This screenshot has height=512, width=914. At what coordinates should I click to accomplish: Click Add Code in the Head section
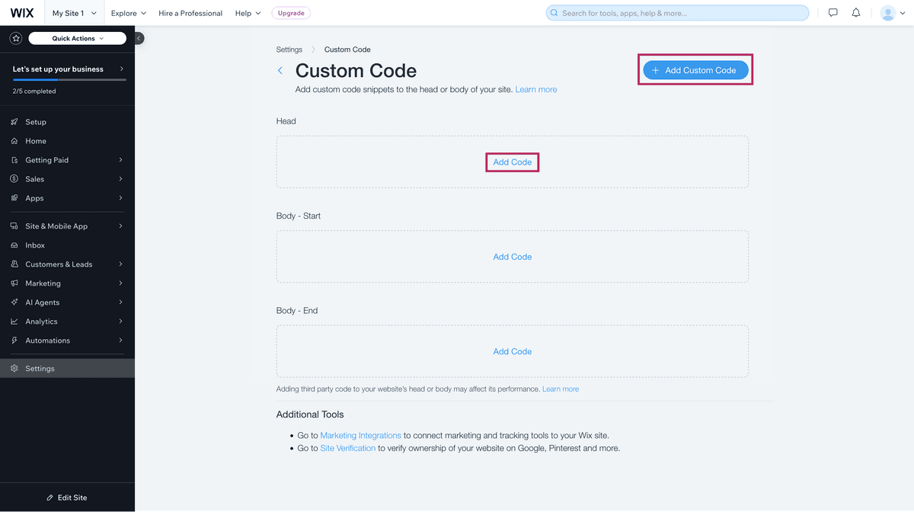pos(513,162)
